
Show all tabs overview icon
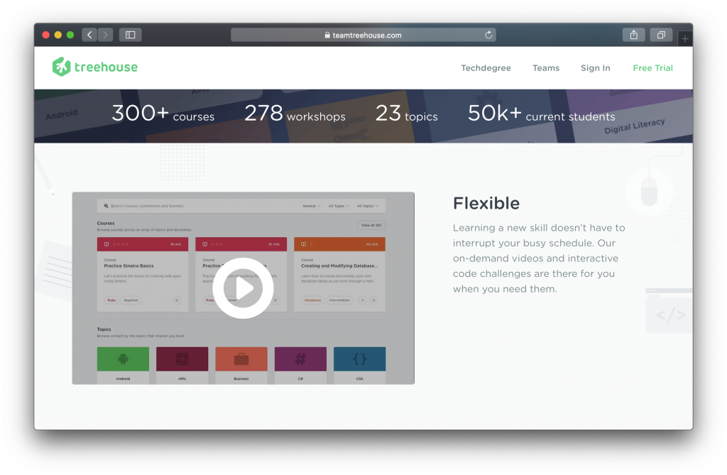pyautogui.click(x=661, y=35)
